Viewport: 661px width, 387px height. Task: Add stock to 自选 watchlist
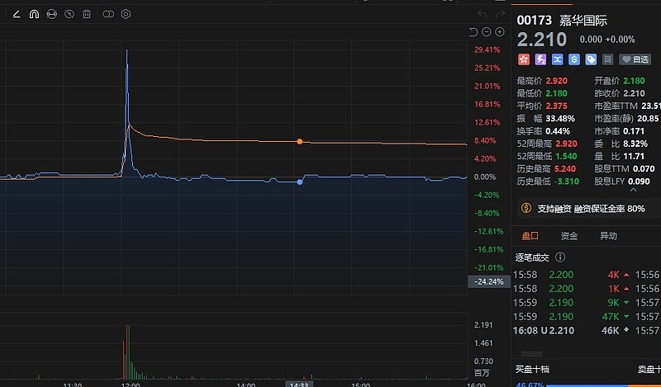pos(636,59)
